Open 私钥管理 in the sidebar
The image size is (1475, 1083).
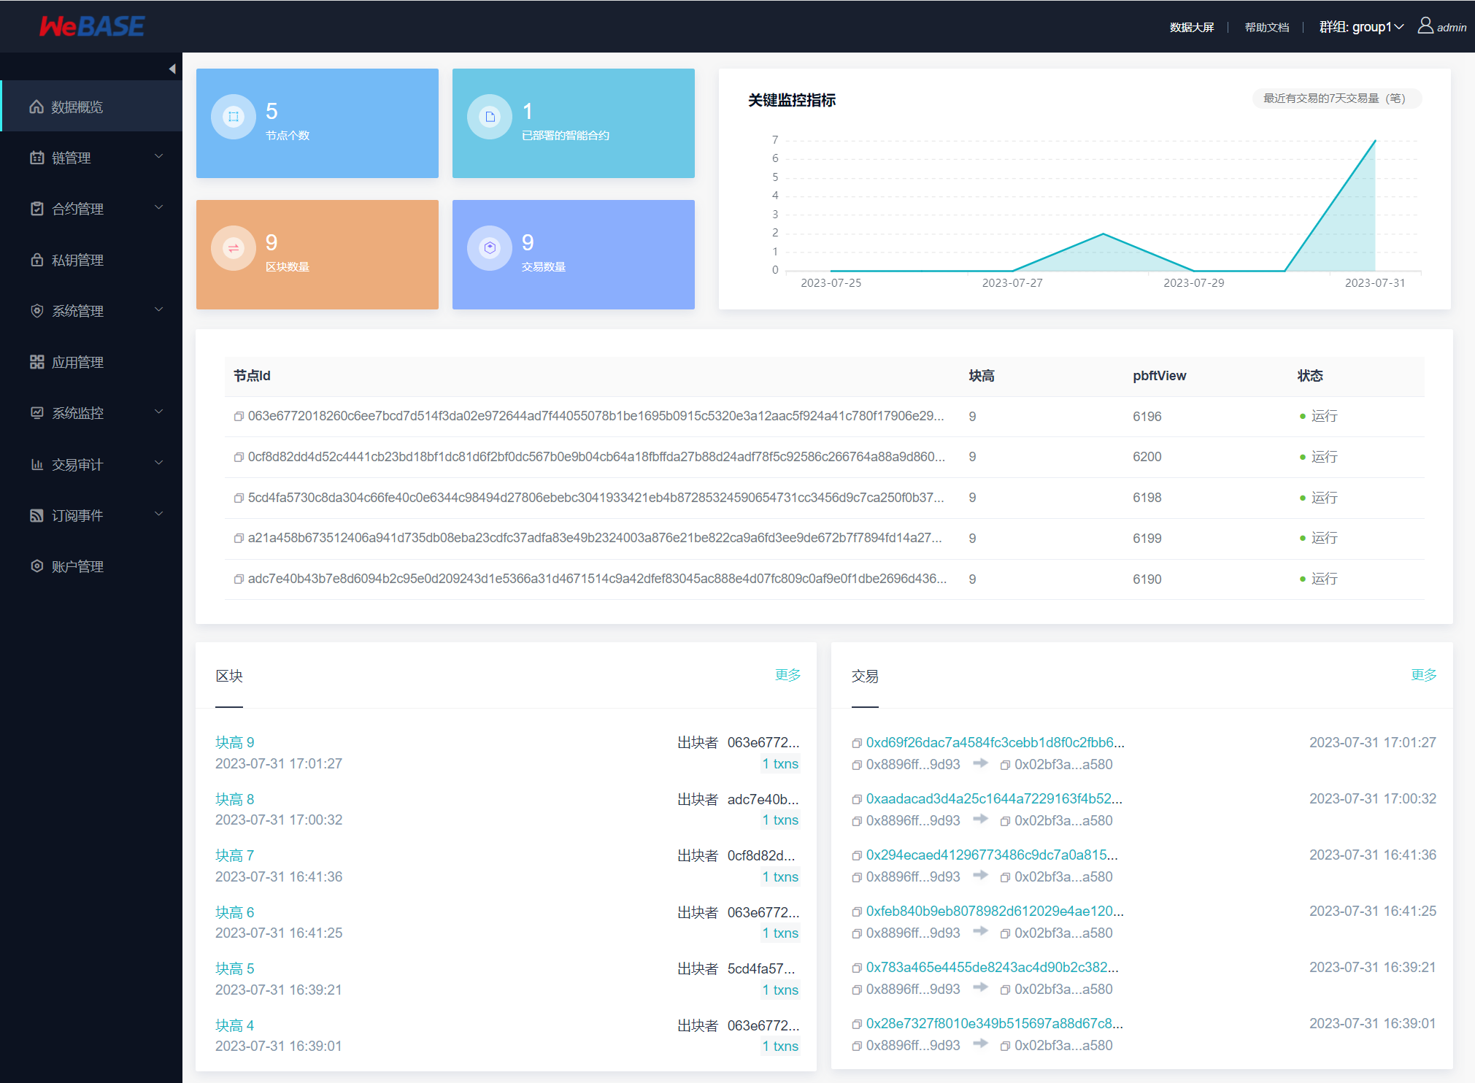pos(77,260)
